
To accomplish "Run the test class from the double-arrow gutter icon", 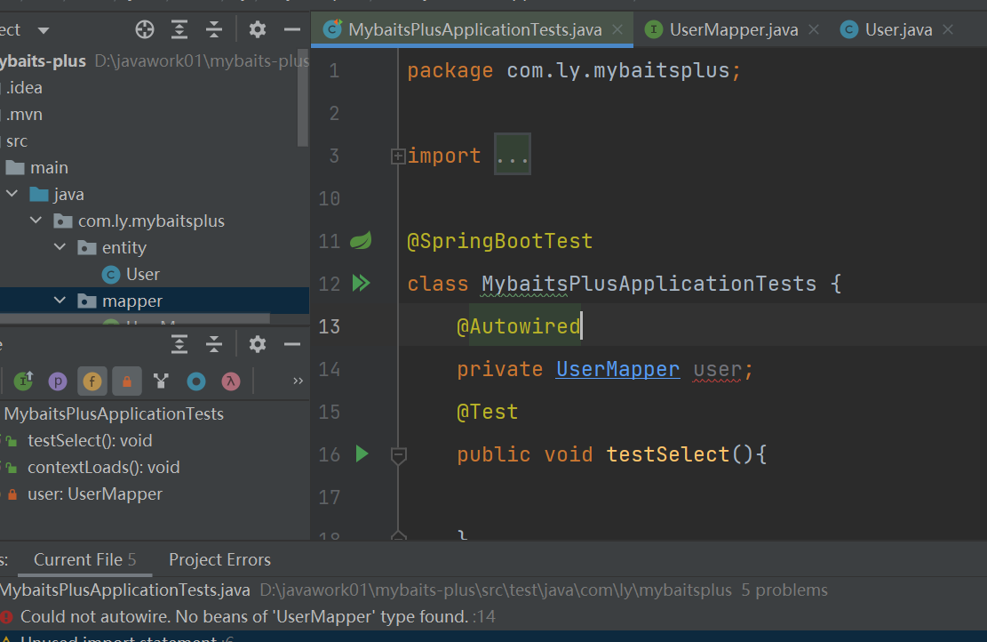I will pos(361,283).
